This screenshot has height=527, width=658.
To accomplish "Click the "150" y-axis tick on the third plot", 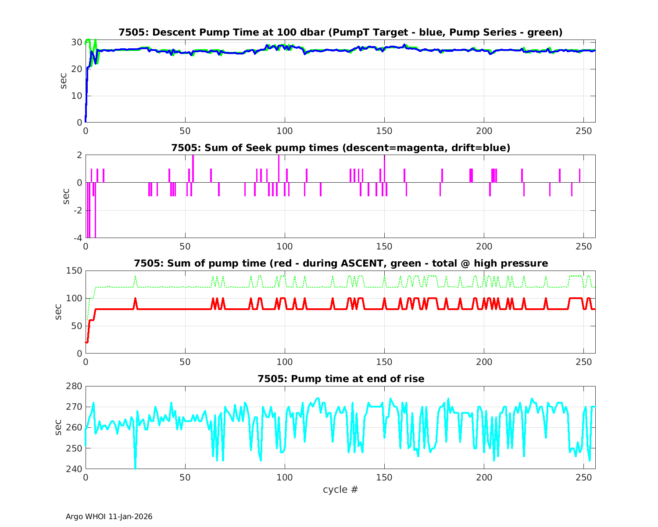I will point(74,271).
